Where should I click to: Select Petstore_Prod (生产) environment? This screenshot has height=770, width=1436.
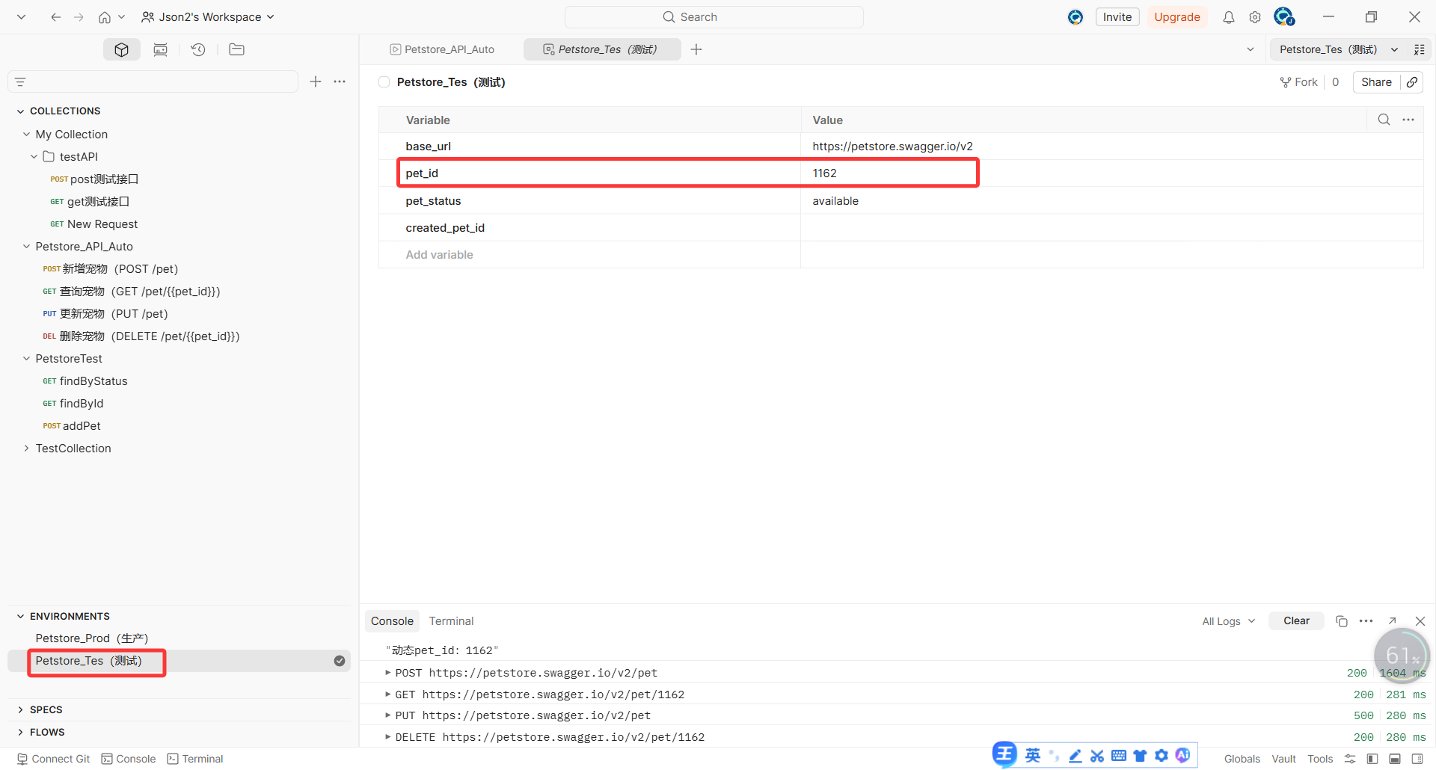92,638
